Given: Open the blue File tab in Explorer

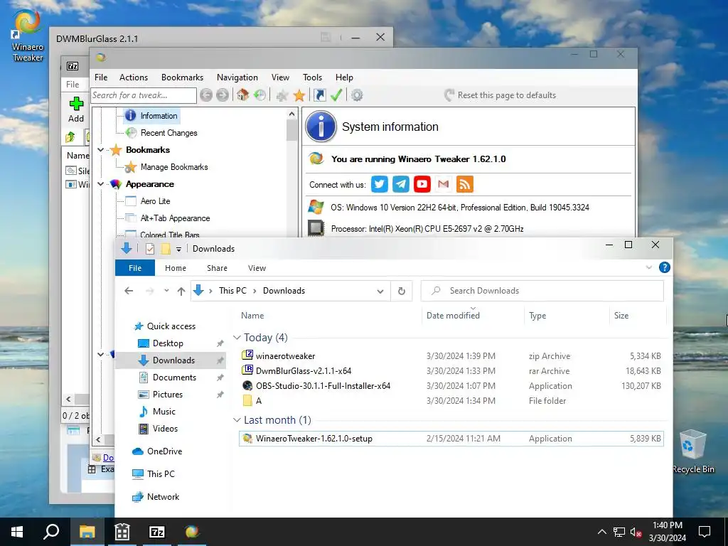Looking at the screenshot, I should (x=135, y=268).
